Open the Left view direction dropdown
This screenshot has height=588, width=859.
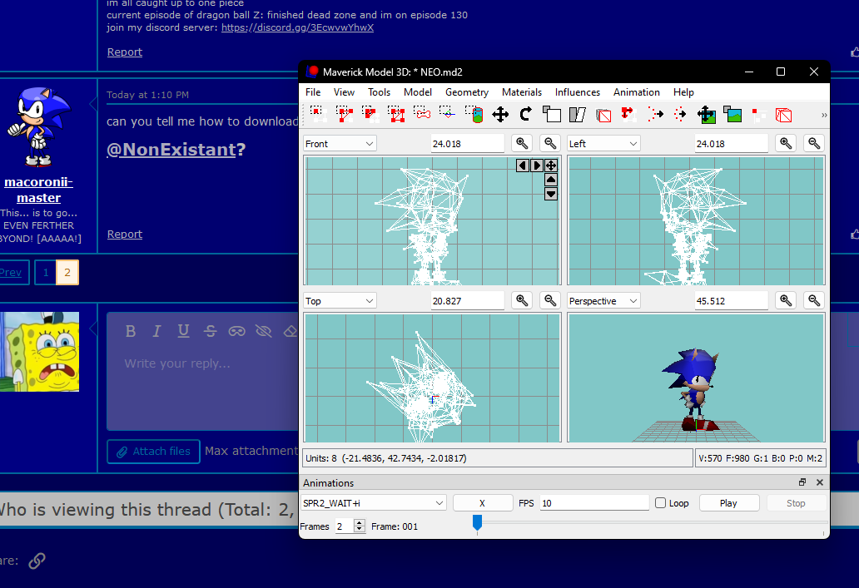pos(603,143)
